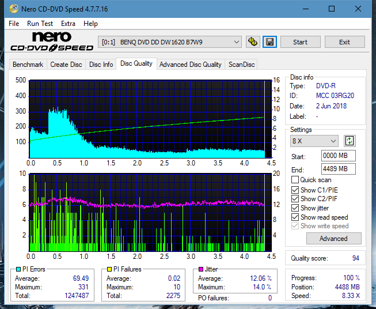Click the Exit button
This screenshot has height=309, width=376.
pos(344,42)
